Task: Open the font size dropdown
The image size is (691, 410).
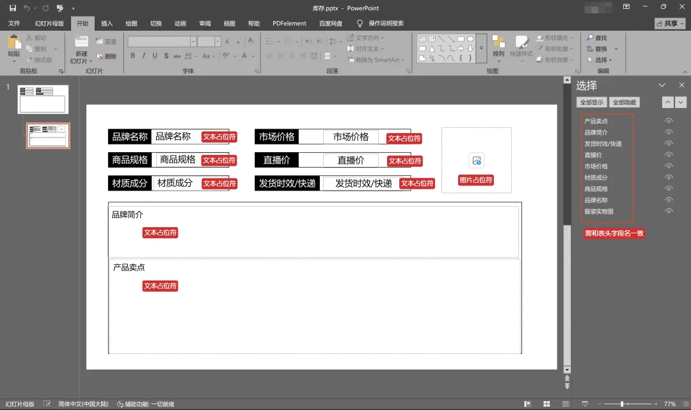Action: tap(218, 42)
